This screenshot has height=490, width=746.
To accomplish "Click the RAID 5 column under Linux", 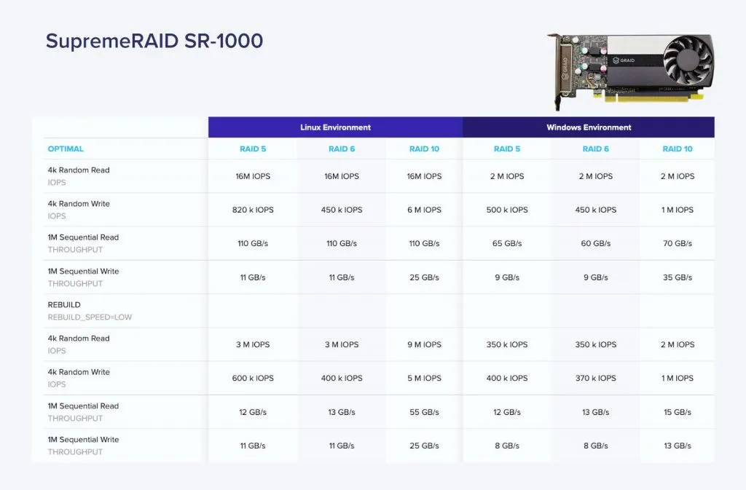I will coord(252,149).
